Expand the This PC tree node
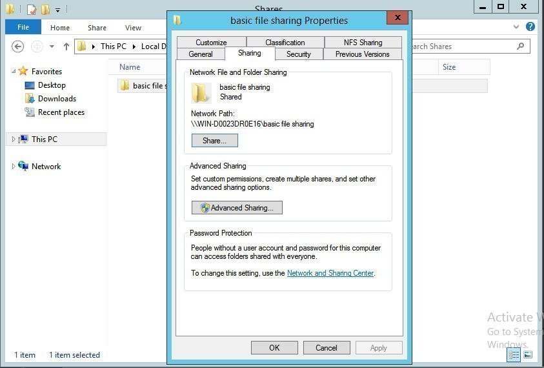This screenshot has width=544, height=368. 13,139
